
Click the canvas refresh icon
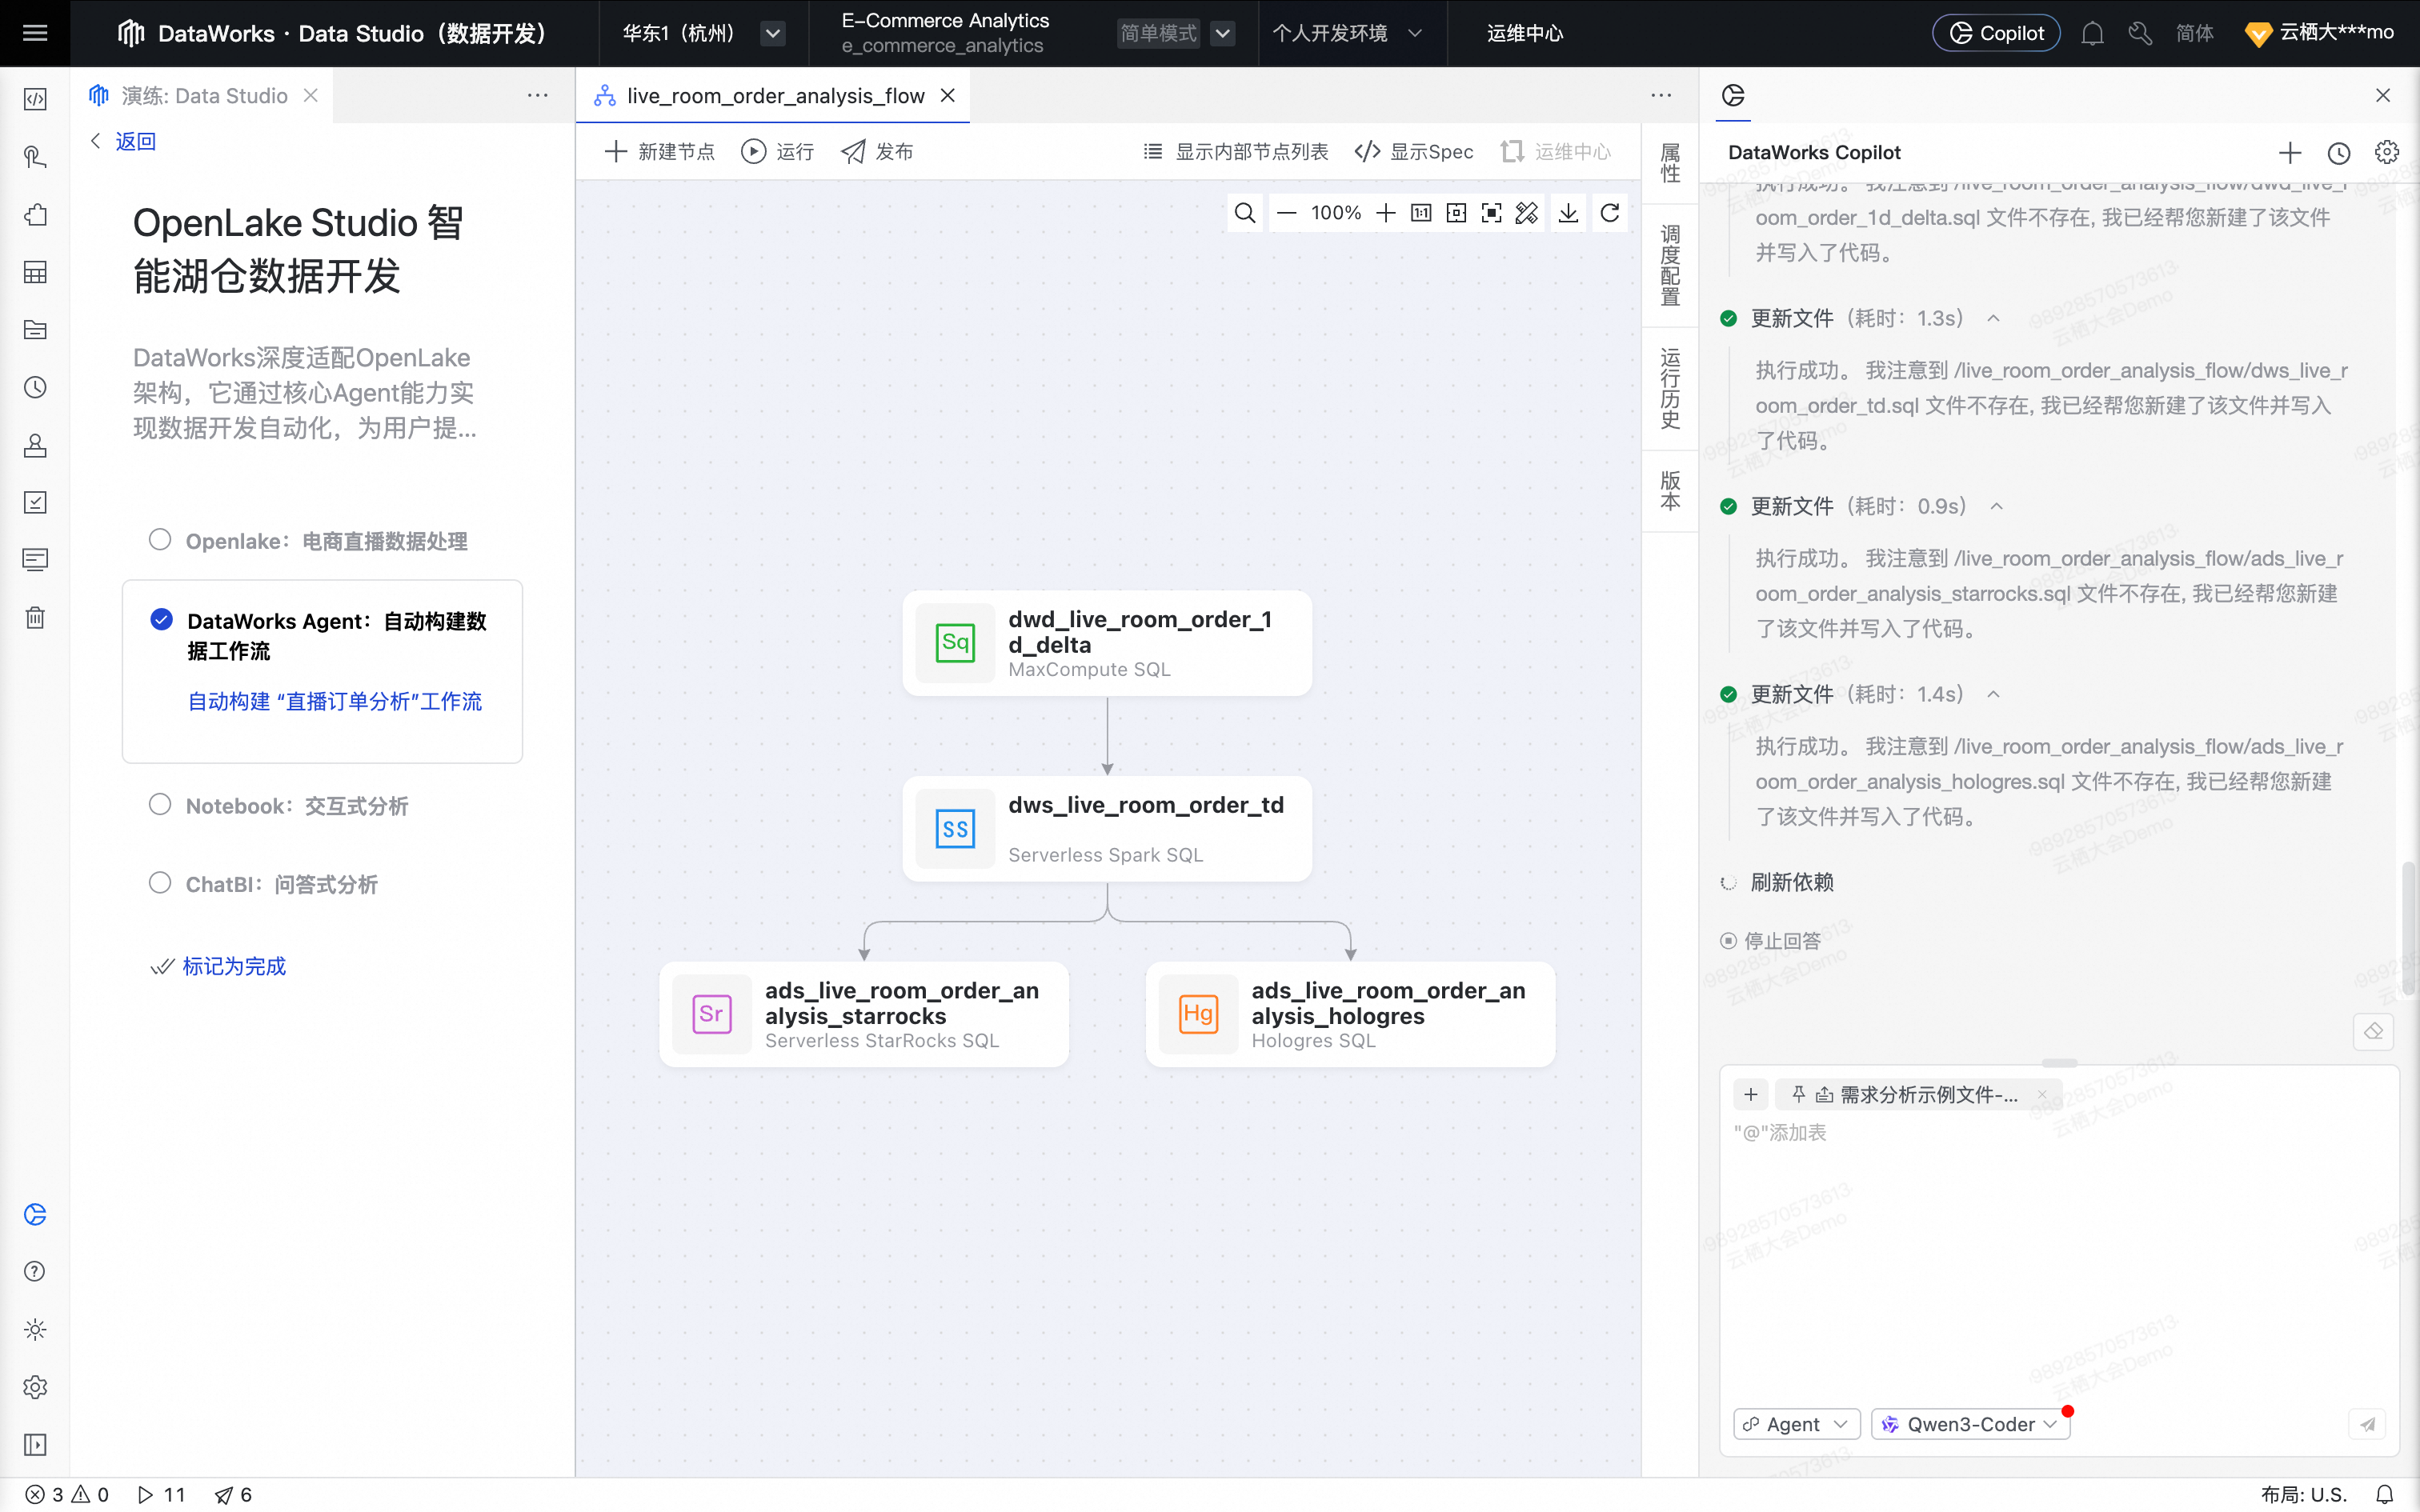point(1610,213)
